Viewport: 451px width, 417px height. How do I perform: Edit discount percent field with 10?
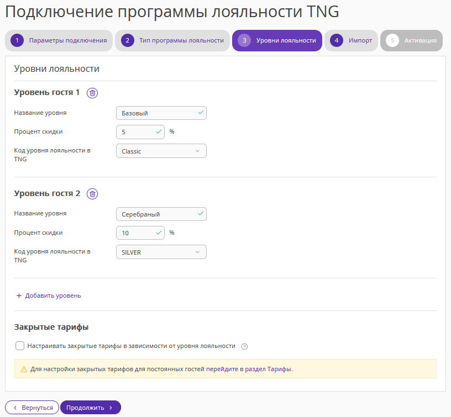coord(140,233)
